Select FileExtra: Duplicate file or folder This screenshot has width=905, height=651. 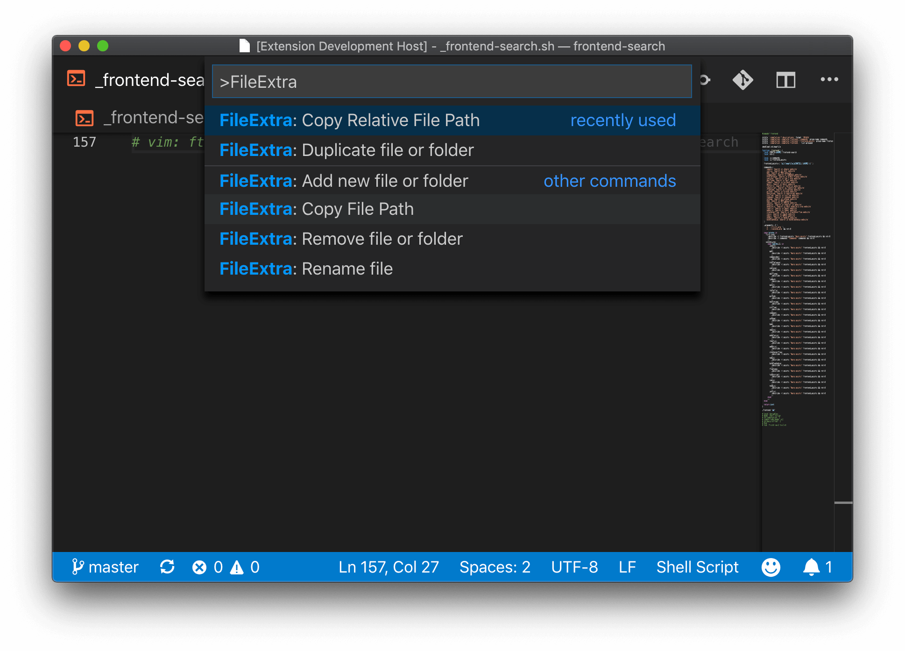pyautogui.click(x=346, y=150)
